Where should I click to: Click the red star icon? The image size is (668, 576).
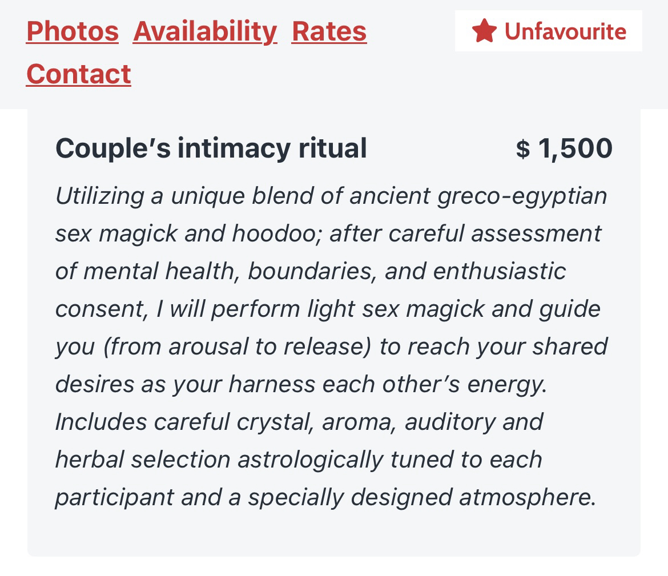tap(484, 31)
